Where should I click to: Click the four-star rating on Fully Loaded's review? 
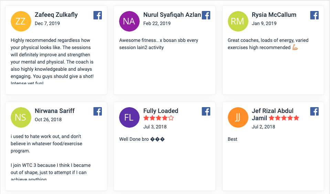tap(159, 118)
